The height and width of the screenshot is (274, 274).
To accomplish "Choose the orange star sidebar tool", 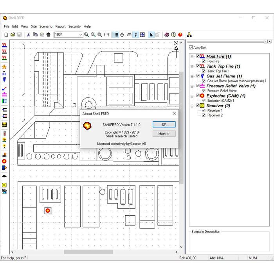I will 4,67.
